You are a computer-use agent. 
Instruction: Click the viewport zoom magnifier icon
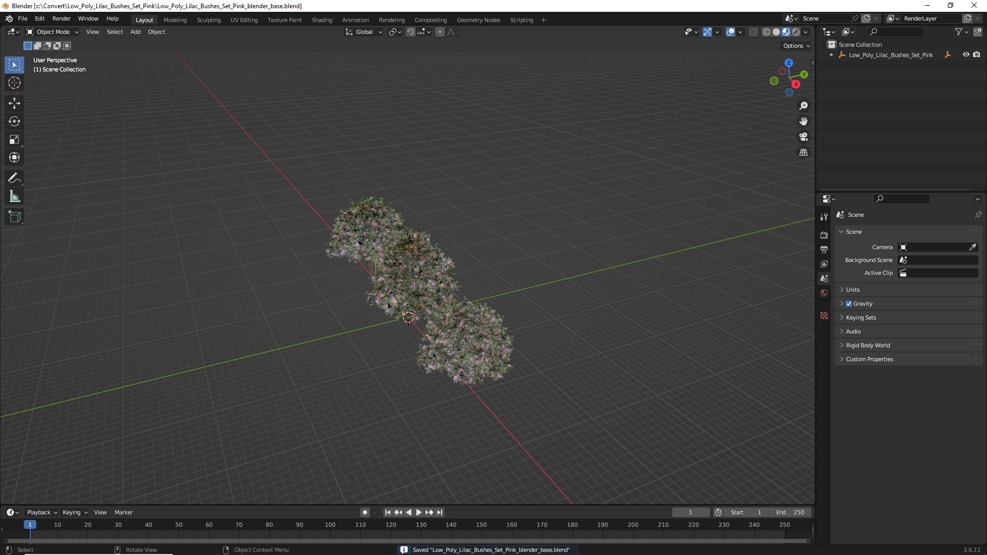coord(803,106)
